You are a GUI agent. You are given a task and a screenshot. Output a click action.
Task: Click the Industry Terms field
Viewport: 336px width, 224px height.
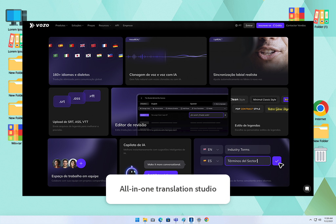(x=247, y=150)
